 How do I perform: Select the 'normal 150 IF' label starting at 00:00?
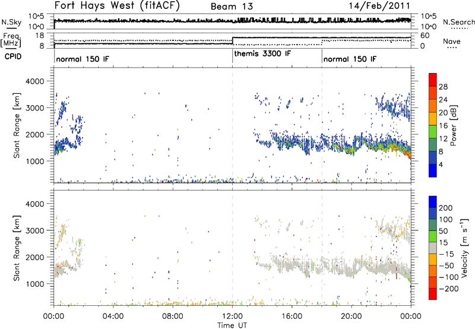(x=83, y=59)
